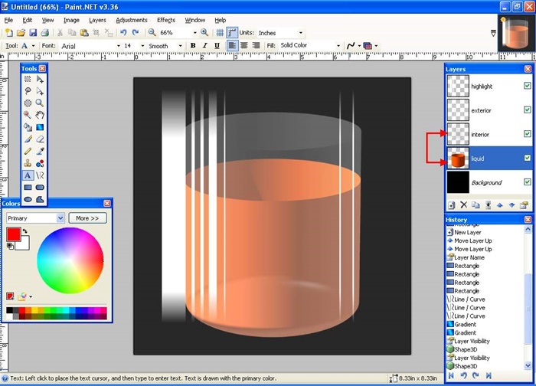Select the Ellipse Select tool
536x386 pixels.
coord(28,103)
